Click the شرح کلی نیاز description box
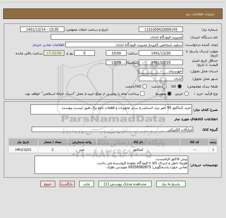This screenshot has height=218, width=226. click(x=111, y=109)
